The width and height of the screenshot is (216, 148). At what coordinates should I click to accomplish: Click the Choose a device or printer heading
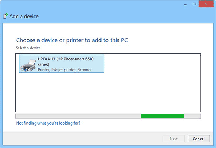(77, 40)
